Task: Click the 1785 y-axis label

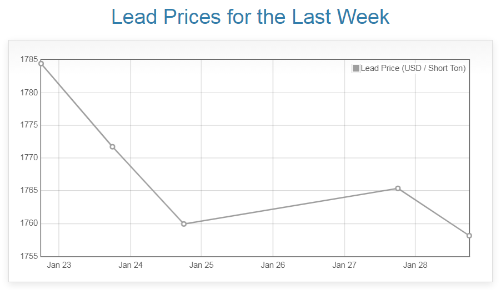Action: coord(29,59)
